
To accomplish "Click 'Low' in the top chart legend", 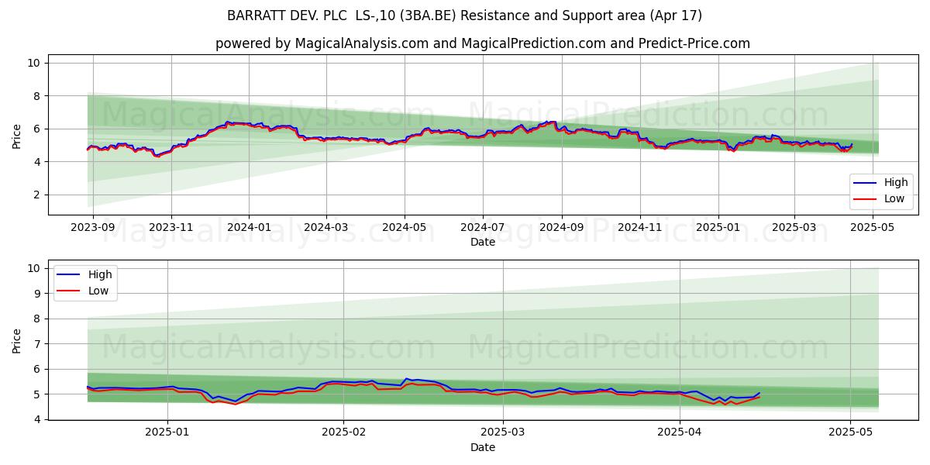I will (x=894, y=199).
